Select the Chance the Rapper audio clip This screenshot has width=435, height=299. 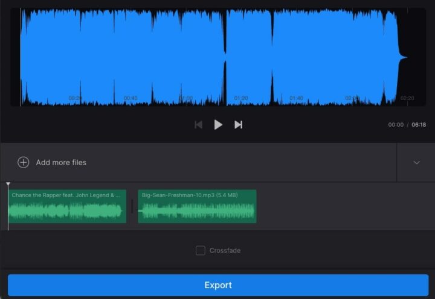[67, 207]
